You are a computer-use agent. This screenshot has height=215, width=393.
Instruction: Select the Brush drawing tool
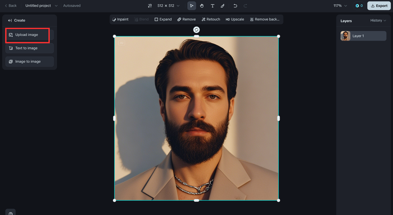point(223,6)
